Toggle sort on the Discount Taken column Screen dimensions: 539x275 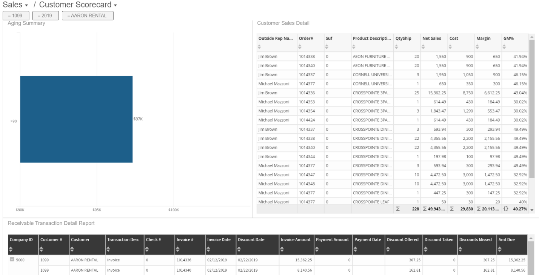coord(427,249)
